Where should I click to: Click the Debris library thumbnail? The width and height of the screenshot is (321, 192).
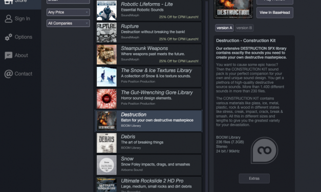pyautogui.click(x=106, y=143)
